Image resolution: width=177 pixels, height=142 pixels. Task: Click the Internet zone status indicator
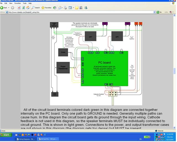(159, 131)
